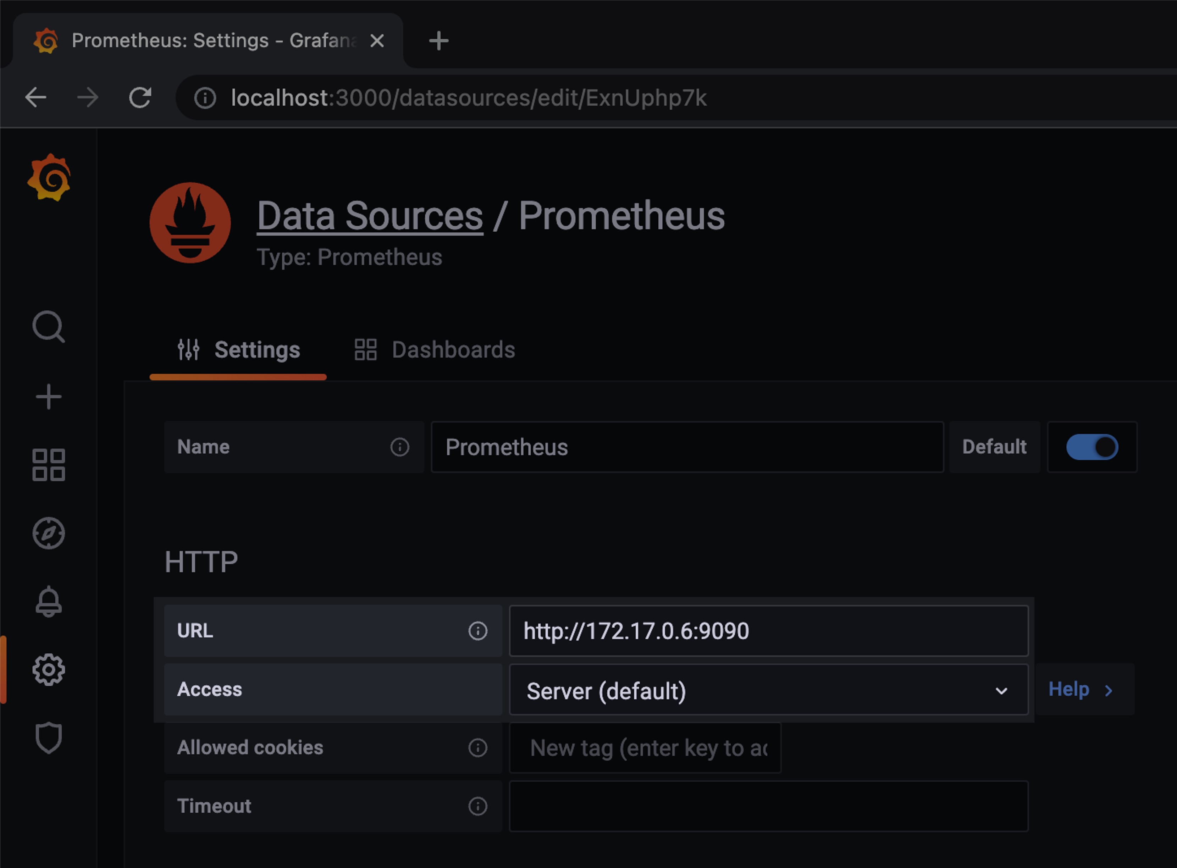
Task: Select the Settings tab
Action: (x=238, y=350)
